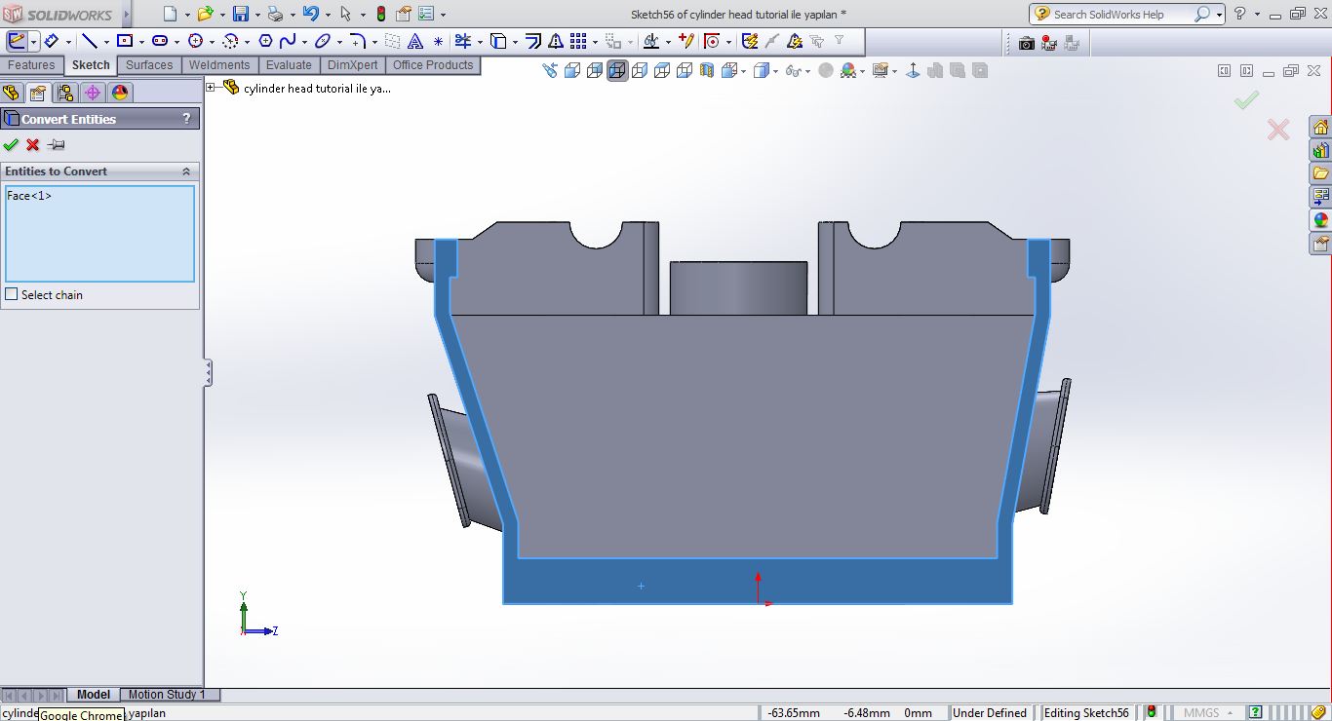Select the Spline sketch tool

pos(288,41)
